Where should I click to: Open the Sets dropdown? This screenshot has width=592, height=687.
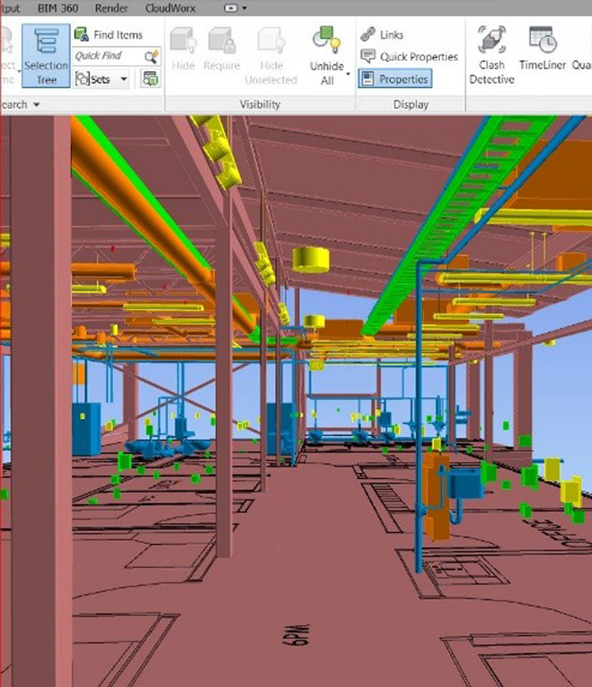tap(102, 79)
